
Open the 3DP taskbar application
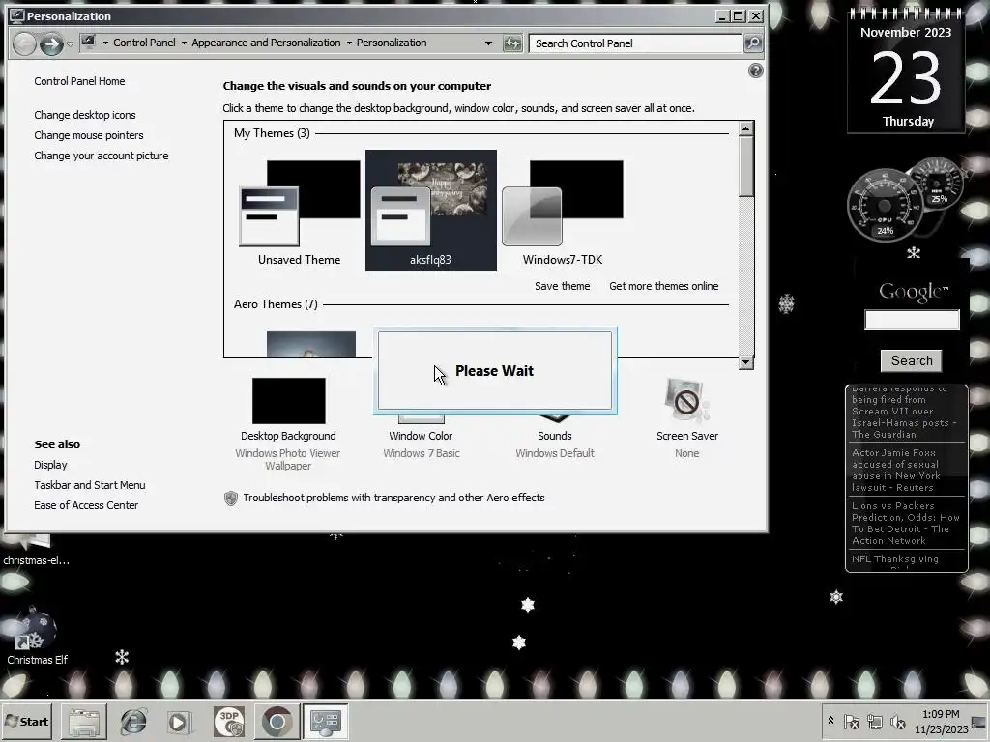228,721
